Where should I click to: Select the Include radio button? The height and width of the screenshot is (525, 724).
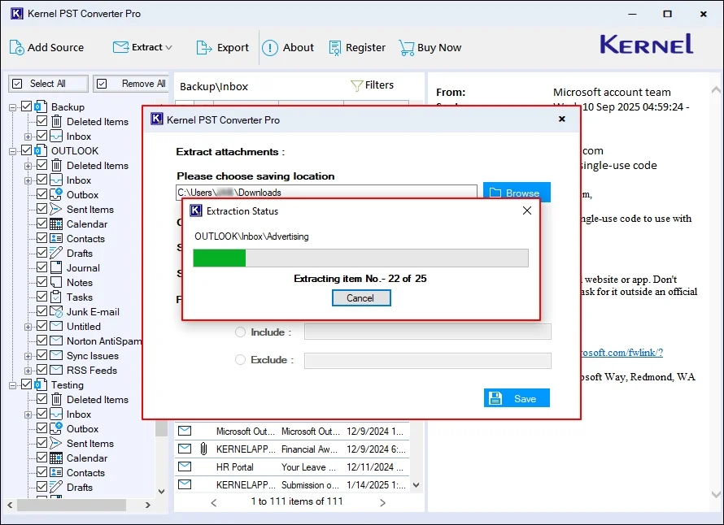click(x=240, y=332)
